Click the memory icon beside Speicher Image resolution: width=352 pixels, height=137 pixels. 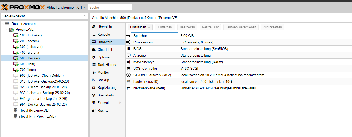(x=128, y=36)
